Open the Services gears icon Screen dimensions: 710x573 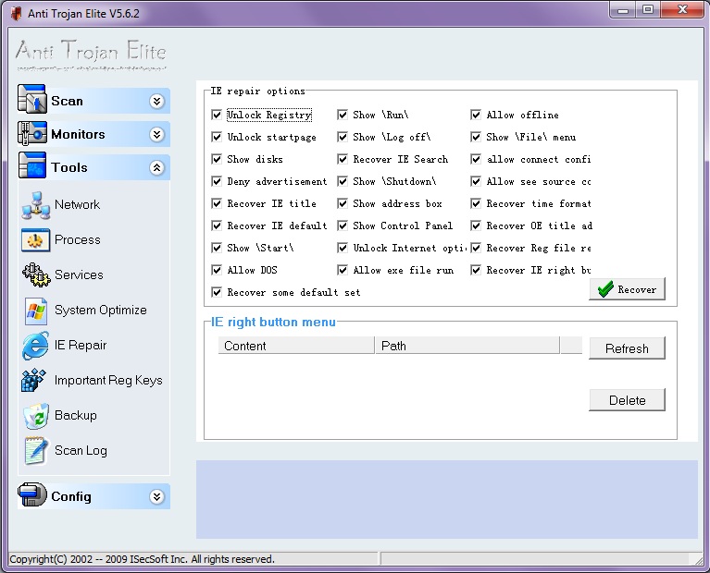(36, 274)
